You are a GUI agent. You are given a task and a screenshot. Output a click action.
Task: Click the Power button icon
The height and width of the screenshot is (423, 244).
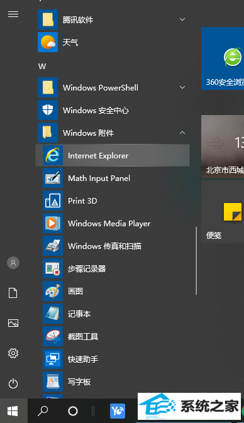tap(13, 383)
